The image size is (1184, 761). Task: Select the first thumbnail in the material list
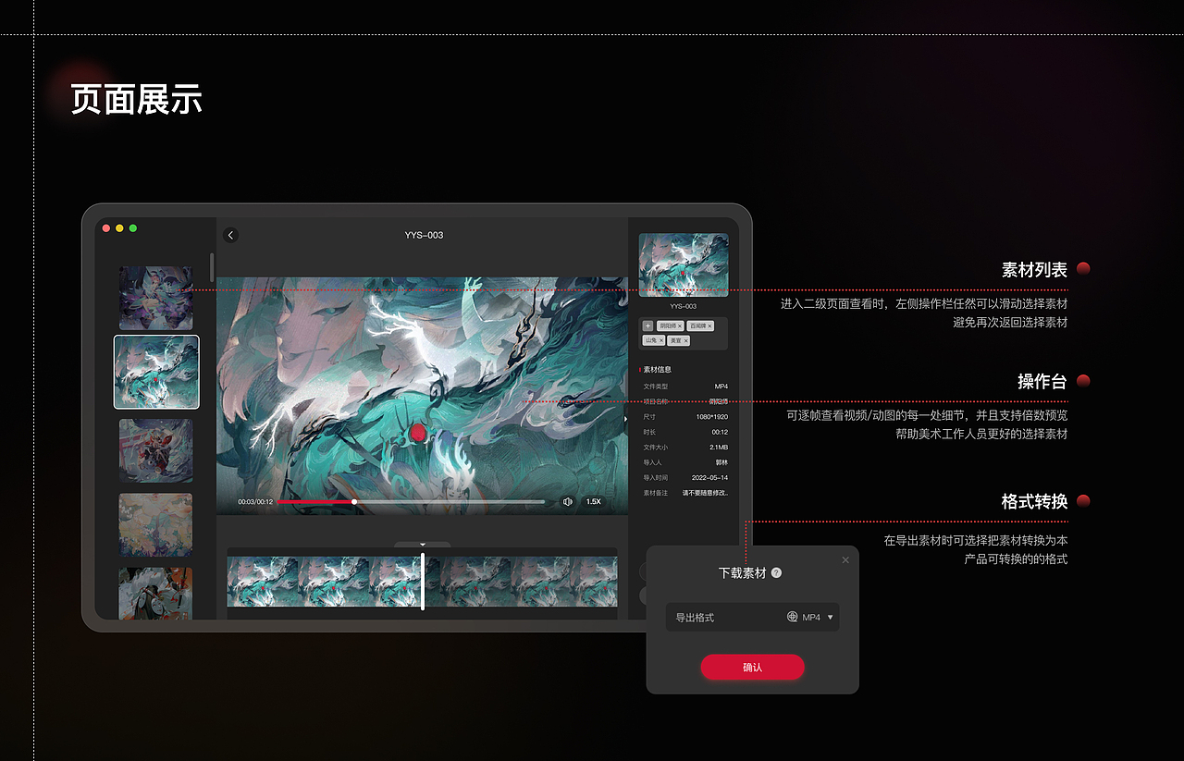155,298
